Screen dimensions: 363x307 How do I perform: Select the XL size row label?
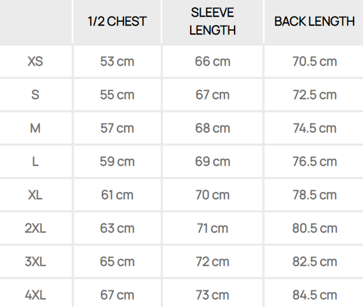click(x=35, y=195)
